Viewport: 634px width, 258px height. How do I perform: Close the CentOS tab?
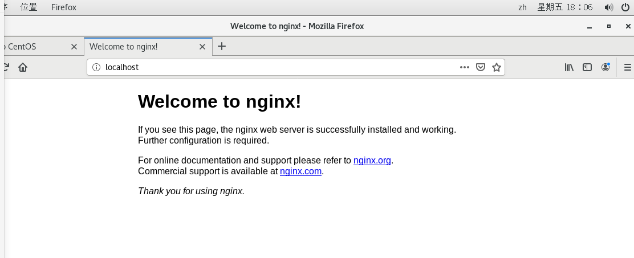pyautogui.click(x=74, y=47)
